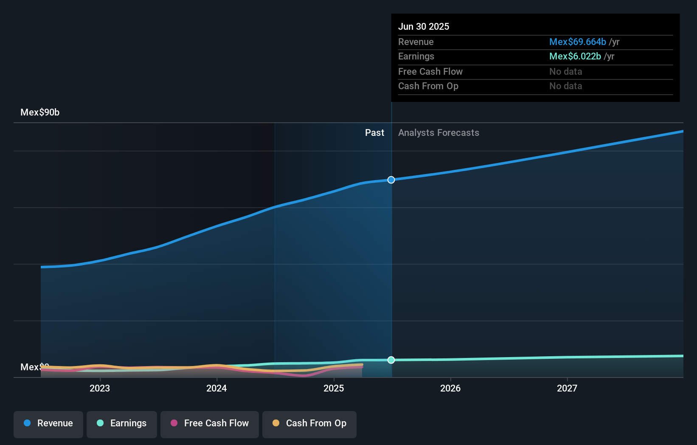Click the 2025 x-axis label
The width and height of the screenshot is (697, 445).
point(334,389)
